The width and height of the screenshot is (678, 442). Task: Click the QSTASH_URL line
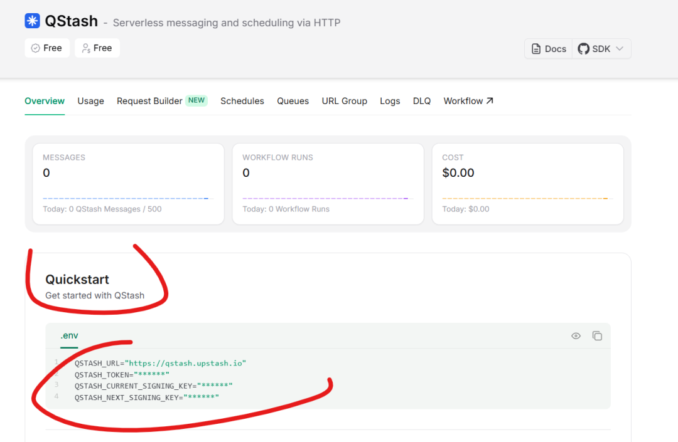pos(161,363)
